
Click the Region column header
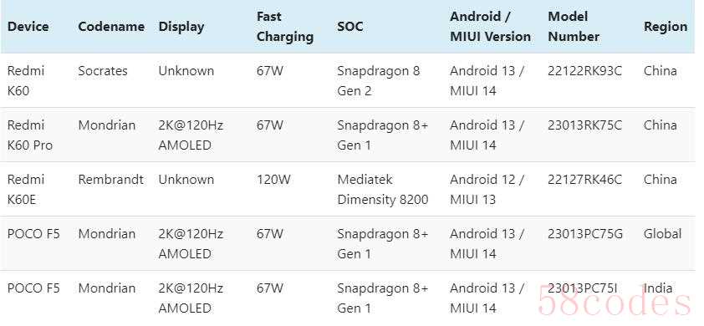(666, 27)
